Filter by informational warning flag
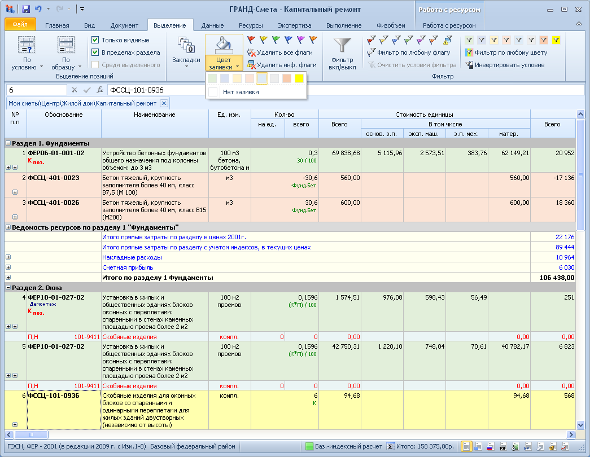Image resolution: width=590 pixels, height=457 pixels. 447,39
